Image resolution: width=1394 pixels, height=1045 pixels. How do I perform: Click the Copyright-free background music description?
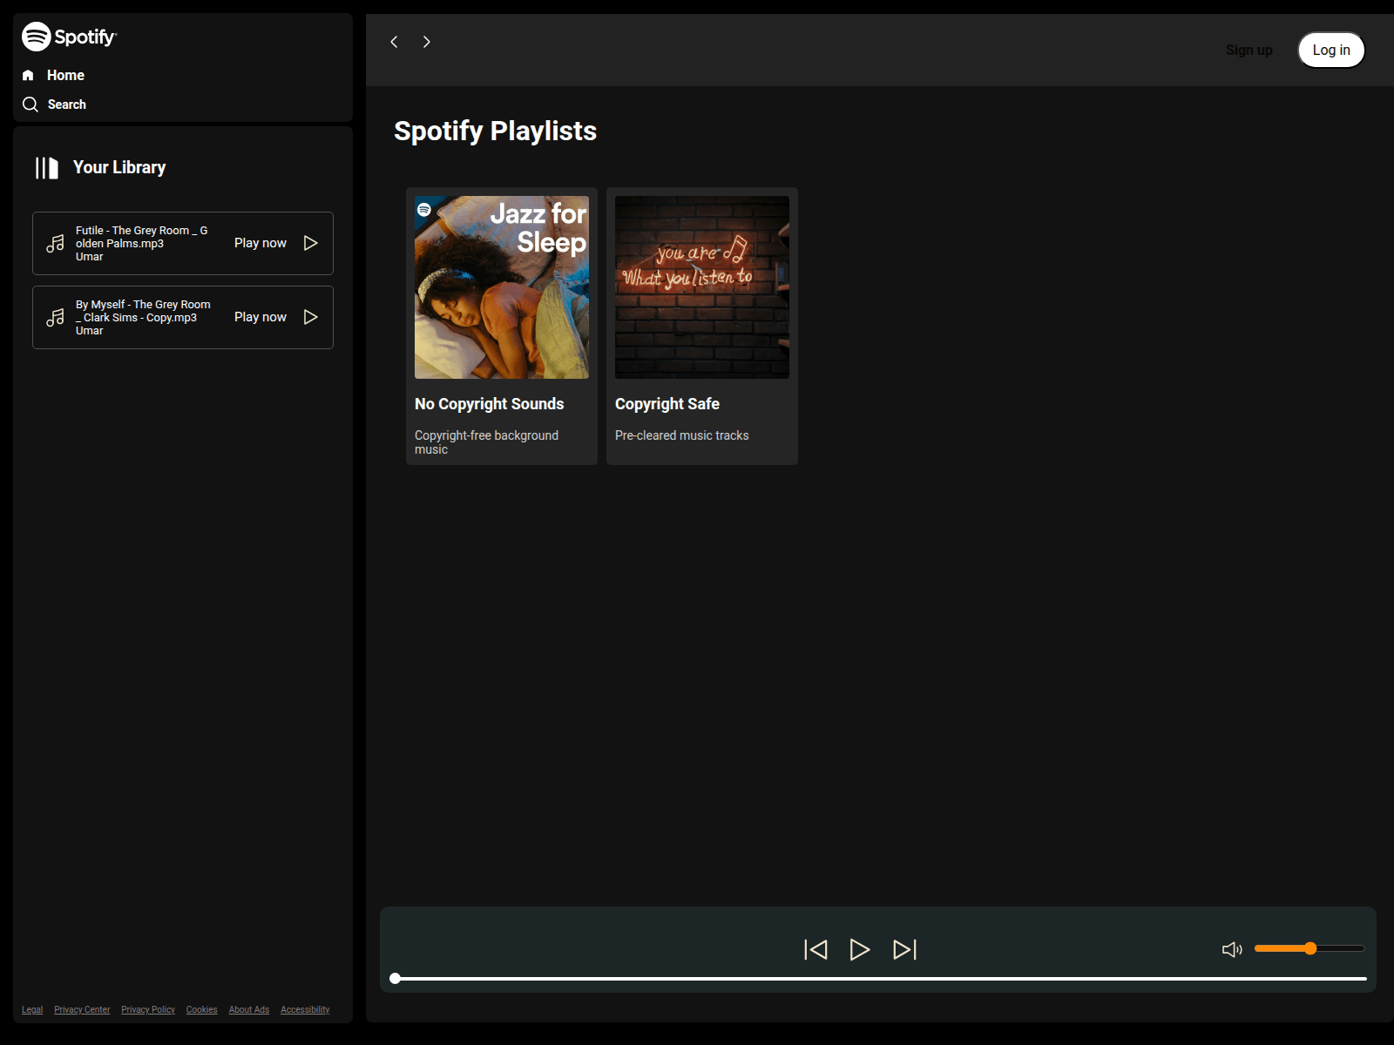point(486,442)
